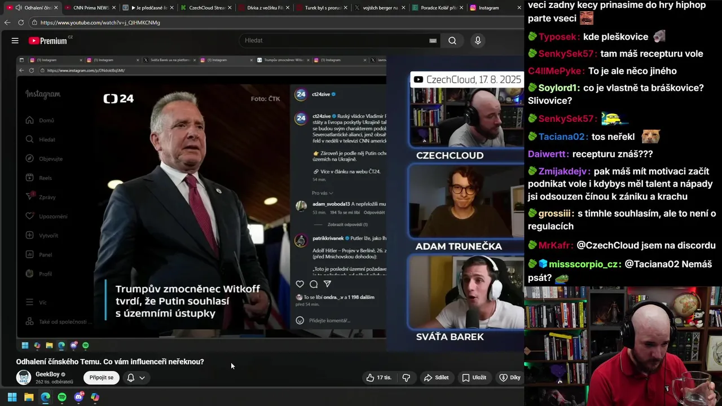
Task: Click the Hledat search field
Action: (333, 41)
